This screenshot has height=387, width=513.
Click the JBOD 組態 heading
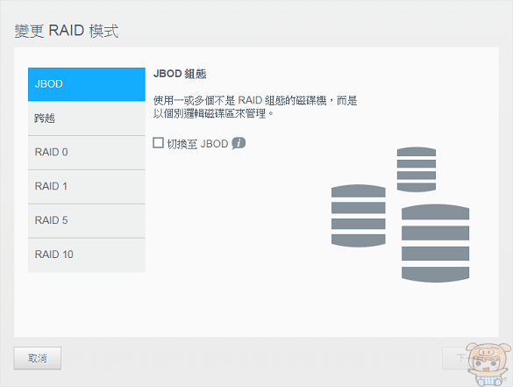coord(180,74)
